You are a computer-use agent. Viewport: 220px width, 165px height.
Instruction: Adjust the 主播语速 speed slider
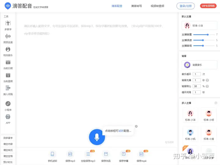point(204,40)
